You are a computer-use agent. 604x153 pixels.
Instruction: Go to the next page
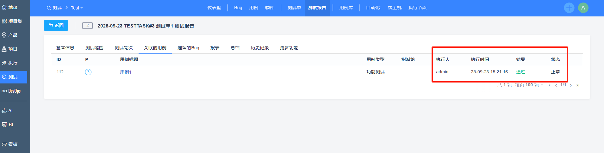click(x=571, y=85)
